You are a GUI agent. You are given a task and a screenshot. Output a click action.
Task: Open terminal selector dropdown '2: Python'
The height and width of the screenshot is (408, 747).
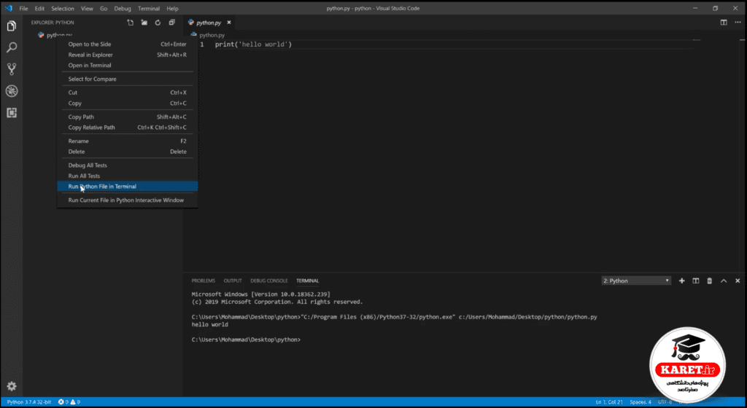636,280
